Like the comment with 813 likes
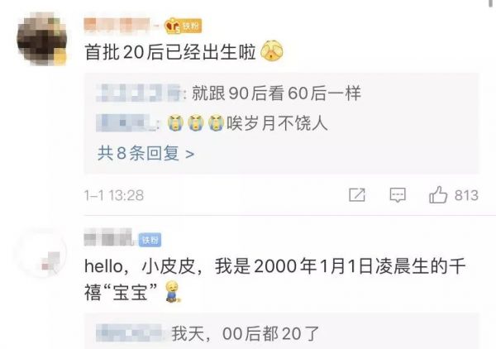This screenshot has width=496, height=349. coord(438,194)
